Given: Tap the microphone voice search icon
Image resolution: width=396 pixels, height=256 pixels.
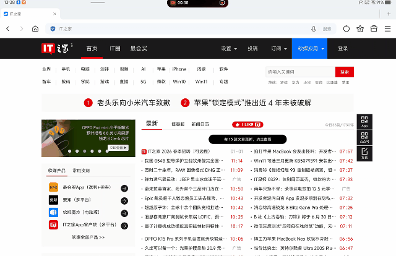Looking at the screenshot, I should [314, 28].
